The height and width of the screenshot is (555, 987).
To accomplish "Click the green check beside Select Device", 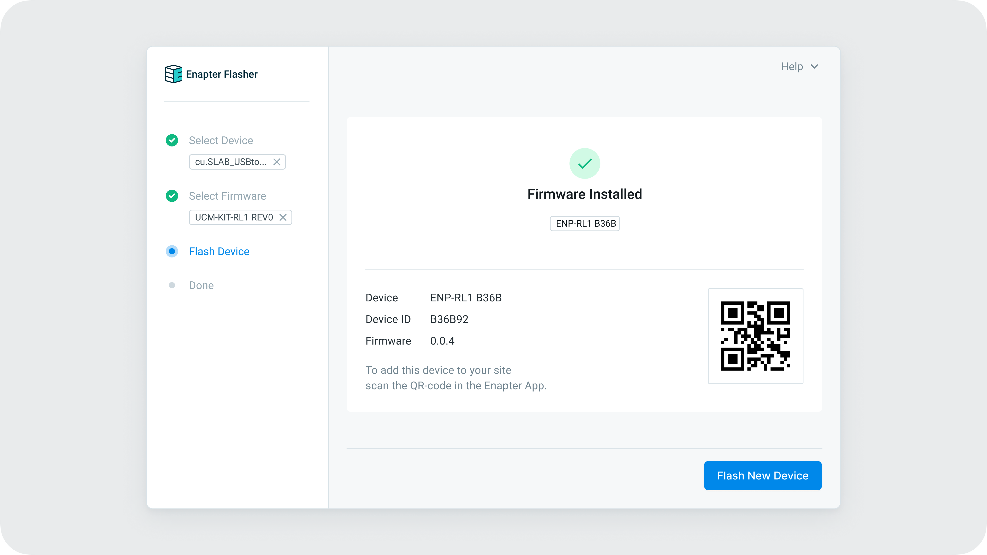I will 172,141.
